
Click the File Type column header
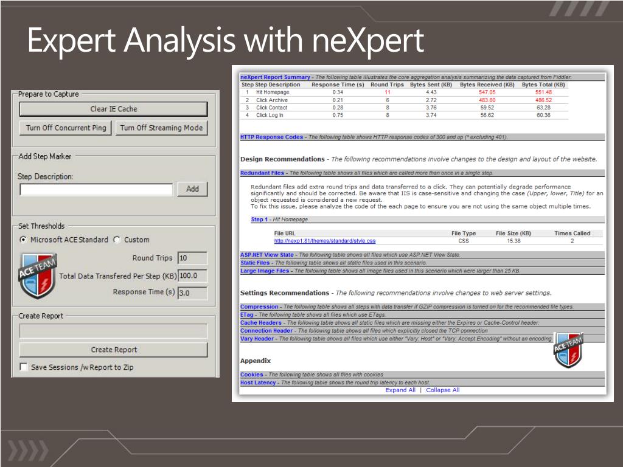(463, 233)
